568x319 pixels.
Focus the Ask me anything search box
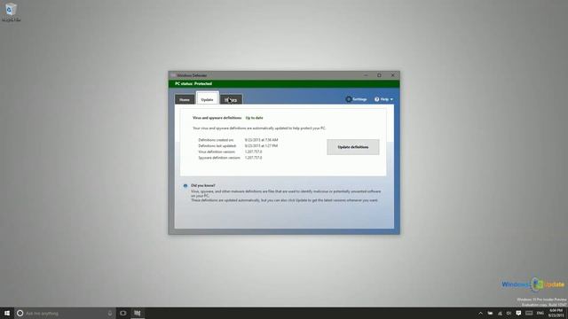[65, 313]
